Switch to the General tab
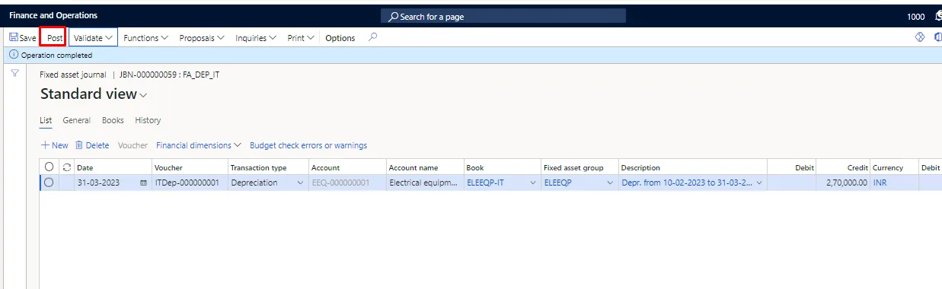Screen dimensions: 942x289 (x=77, y=120)
